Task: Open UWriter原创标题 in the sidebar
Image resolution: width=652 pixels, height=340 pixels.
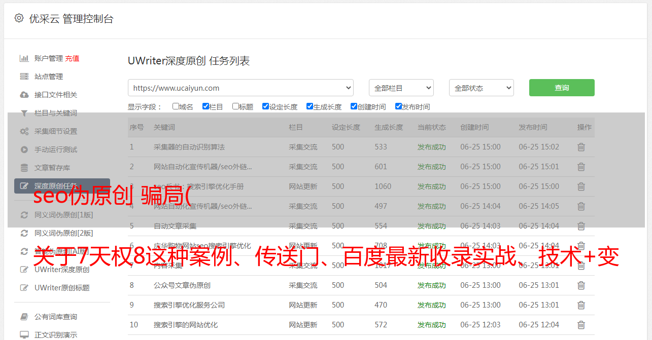Action: tap(61, 288)
